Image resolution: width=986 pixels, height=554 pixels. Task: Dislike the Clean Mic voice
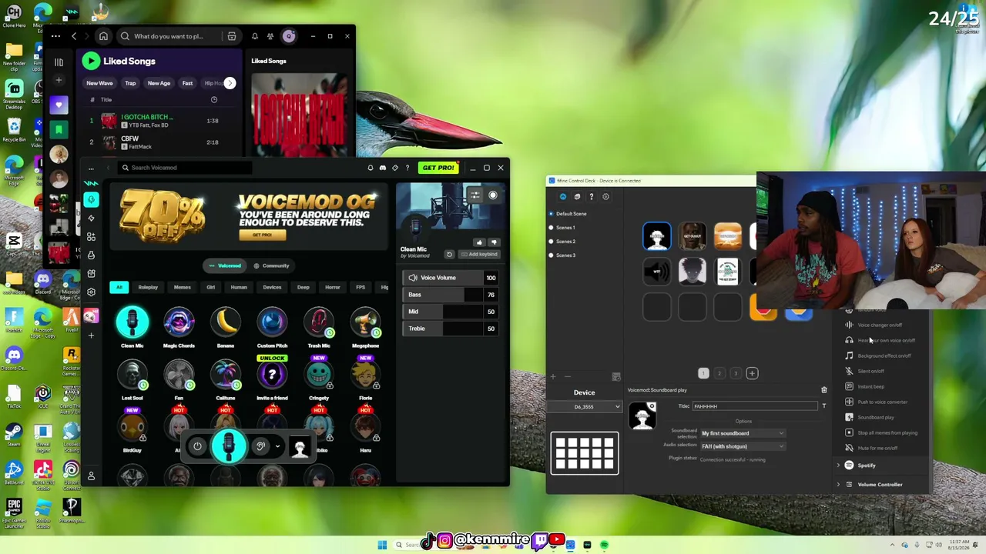pos(494,242)
